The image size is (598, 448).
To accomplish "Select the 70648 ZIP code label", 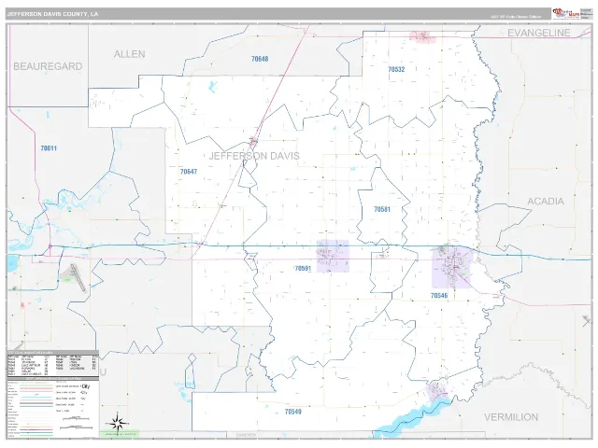I will [260, 59].
